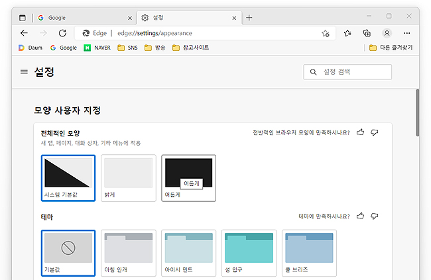Open the Favorites list icon

(x=347, y=33)
